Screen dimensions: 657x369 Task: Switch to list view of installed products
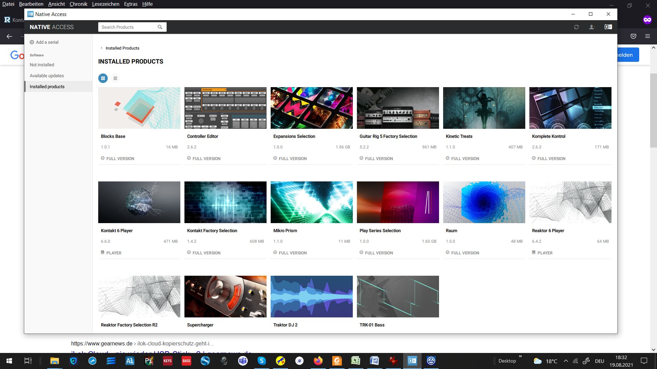115,78
